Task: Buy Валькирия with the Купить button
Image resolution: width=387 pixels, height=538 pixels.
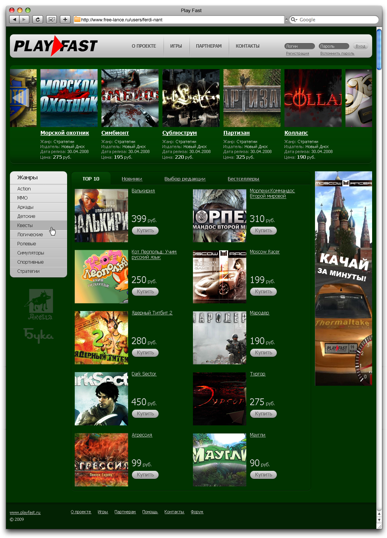Action: pos(145,230)
